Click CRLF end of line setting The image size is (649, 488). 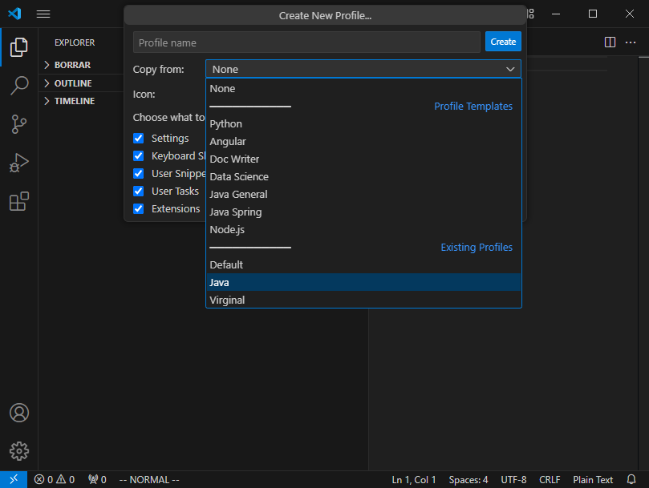pos(550,480)
